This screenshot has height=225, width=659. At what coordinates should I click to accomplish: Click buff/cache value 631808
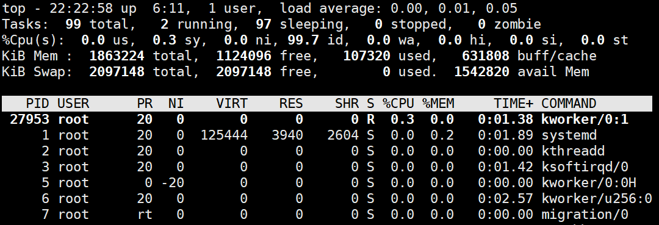coord(486,56)
